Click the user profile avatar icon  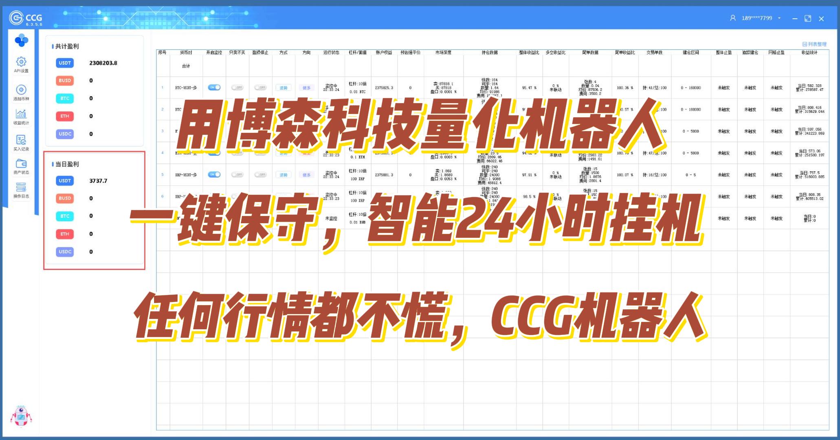733,18
